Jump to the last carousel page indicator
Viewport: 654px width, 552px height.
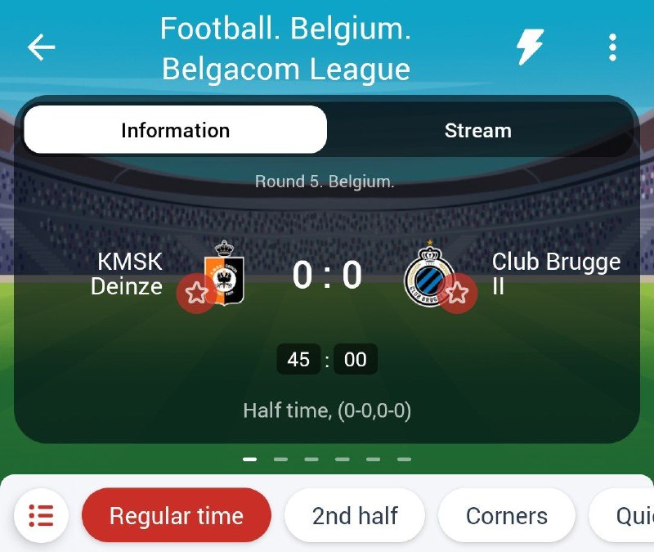point(404,460)
